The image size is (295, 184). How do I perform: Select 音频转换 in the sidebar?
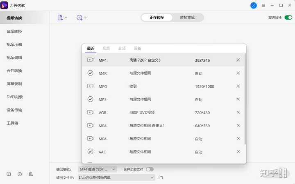(14, 31)
